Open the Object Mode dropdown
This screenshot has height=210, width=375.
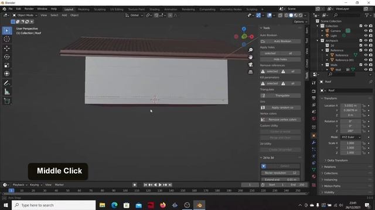25,15
